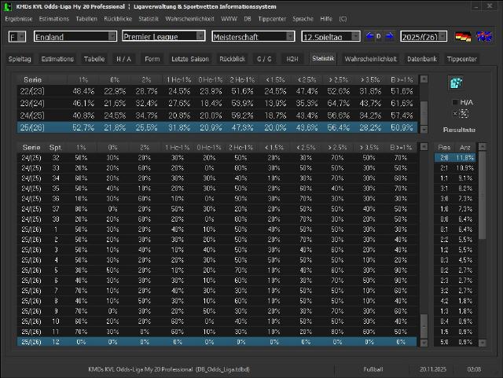
Task: Click the app icon in title bar
Action: pos(6,6)
